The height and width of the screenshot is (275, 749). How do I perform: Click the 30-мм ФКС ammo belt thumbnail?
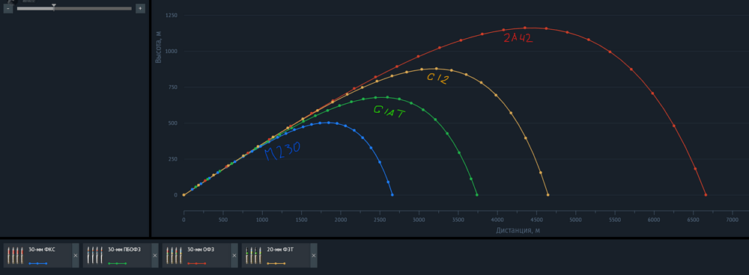click(x=15, y=256)
